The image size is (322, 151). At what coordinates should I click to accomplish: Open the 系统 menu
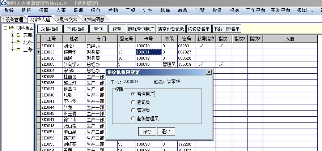(x=9, y=10)
